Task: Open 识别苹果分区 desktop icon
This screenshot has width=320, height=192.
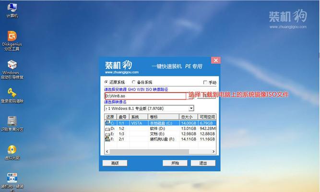Action: click(x=12, y=123)
